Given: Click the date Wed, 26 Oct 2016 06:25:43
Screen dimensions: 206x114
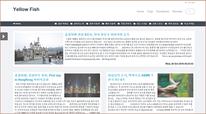Looking at the screenshot, I should tap(179, 64).
